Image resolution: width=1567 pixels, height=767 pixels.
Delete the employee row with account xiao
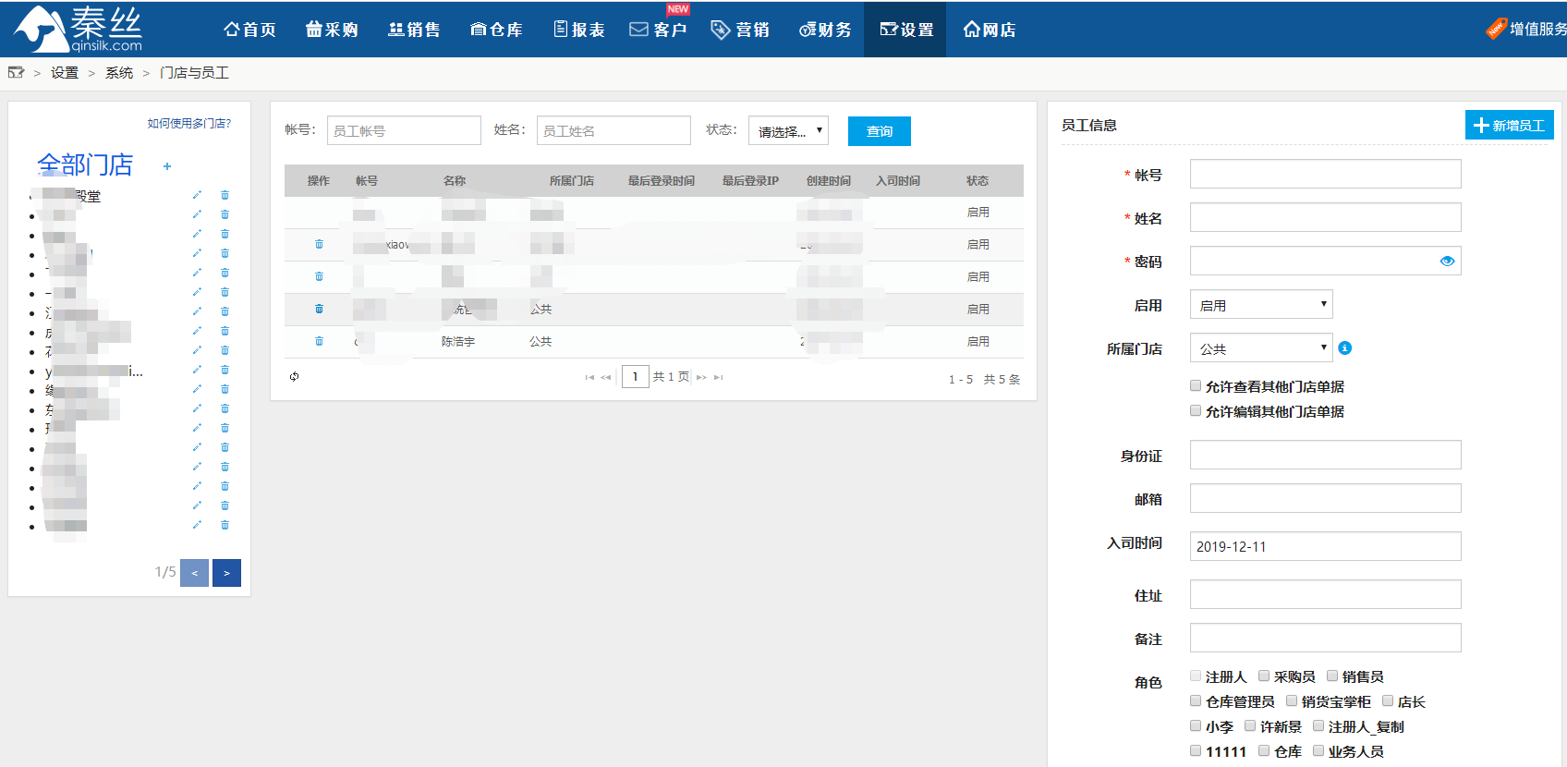click(319, 244)
